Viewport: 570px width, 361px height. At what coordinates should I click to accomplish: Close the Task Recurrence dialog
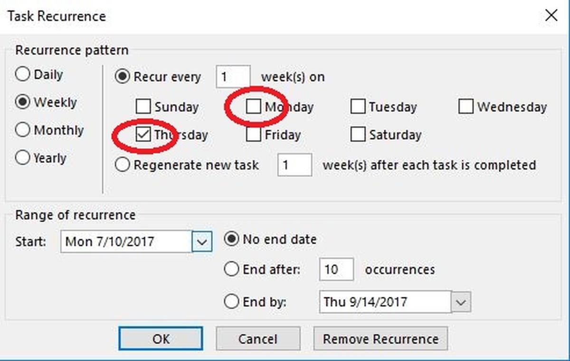point(551,16)
